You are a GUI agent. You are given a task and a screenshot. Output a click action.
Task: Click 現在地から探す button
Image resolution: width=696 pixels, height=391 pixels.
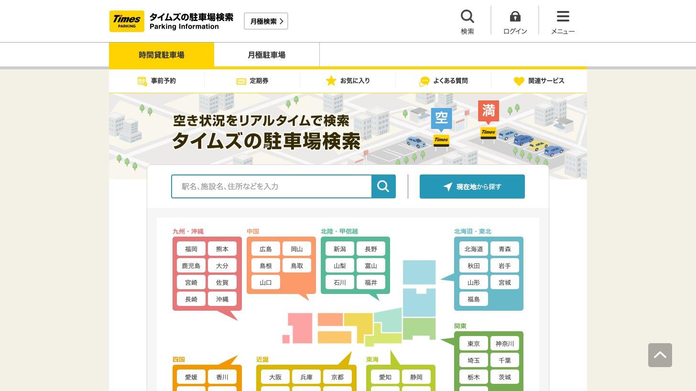[472, 186]
